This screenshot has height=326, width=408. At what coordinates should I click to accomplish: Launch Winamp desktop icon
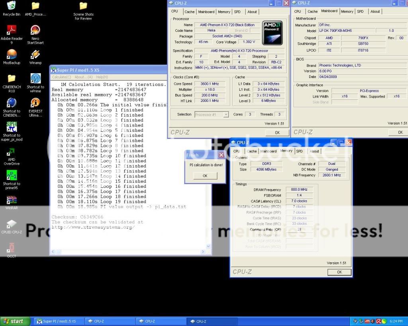click(x=35, y=57)
